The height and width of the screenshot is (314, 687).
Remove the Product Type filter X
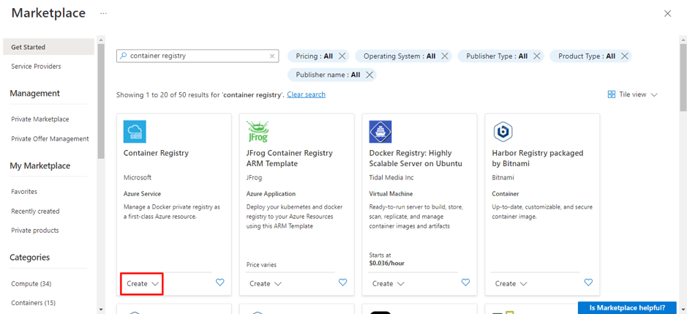pos(624,56)
